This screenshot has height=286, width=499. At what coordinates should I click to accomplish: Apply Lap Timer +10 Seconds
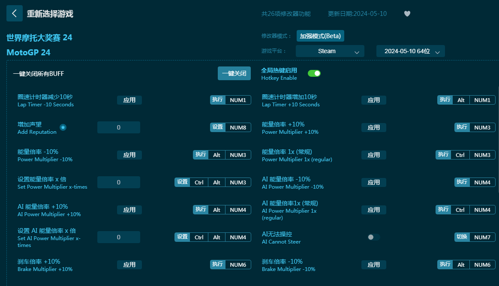(374, 100)
